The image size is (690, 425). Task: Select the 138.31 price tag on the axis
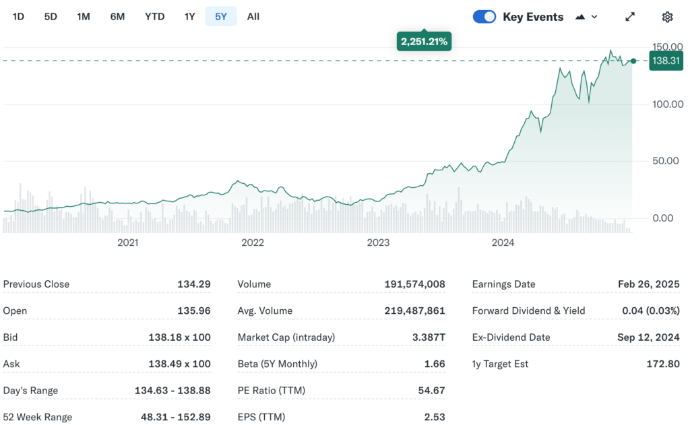click(666, 61)
